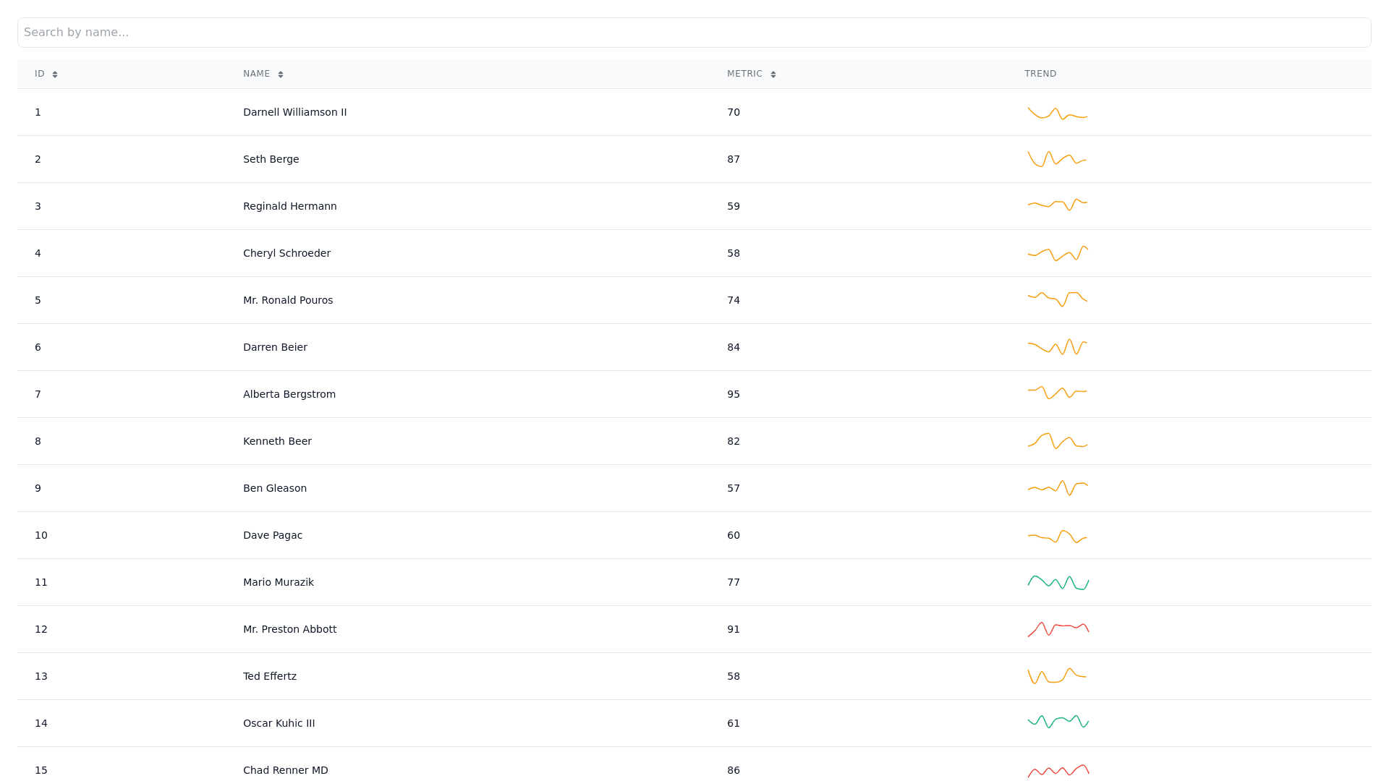The height and width of the screenshot is (781, 1389).
Task: Select the Kenneth Beer row name
Action: pyautogui.click(x=277, y=441)
